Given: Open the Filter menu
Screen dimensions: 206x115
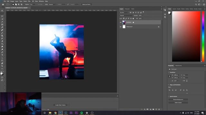Looking at the screenshot, I should 29,1.
